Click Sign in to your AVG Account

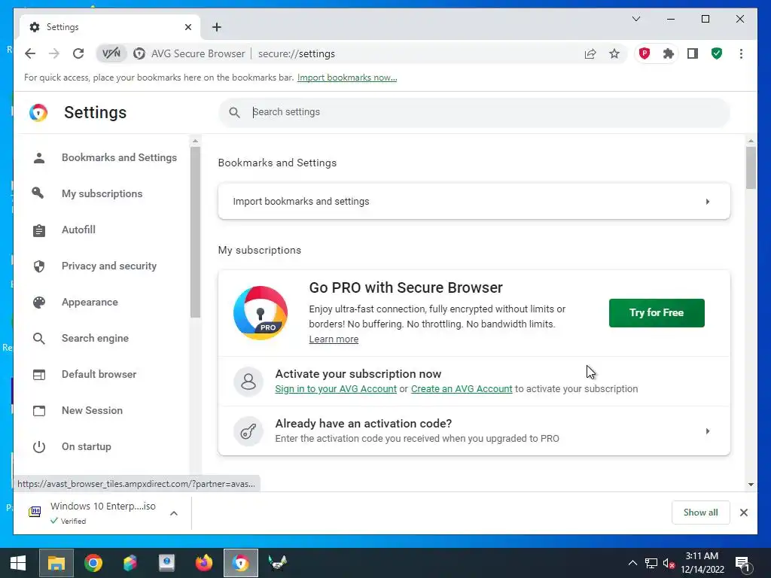pos(336,389)
